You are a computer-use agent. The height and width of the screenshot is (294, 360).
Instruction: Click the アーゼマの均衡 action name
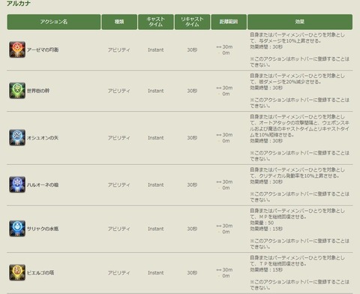[x=43, y=49]
